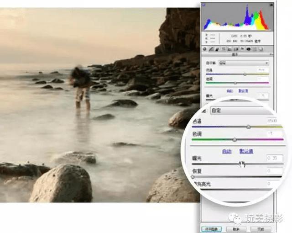Open the Lens Corrections tab icon
The width and height of the screenshot is (292, 233).
236,49
